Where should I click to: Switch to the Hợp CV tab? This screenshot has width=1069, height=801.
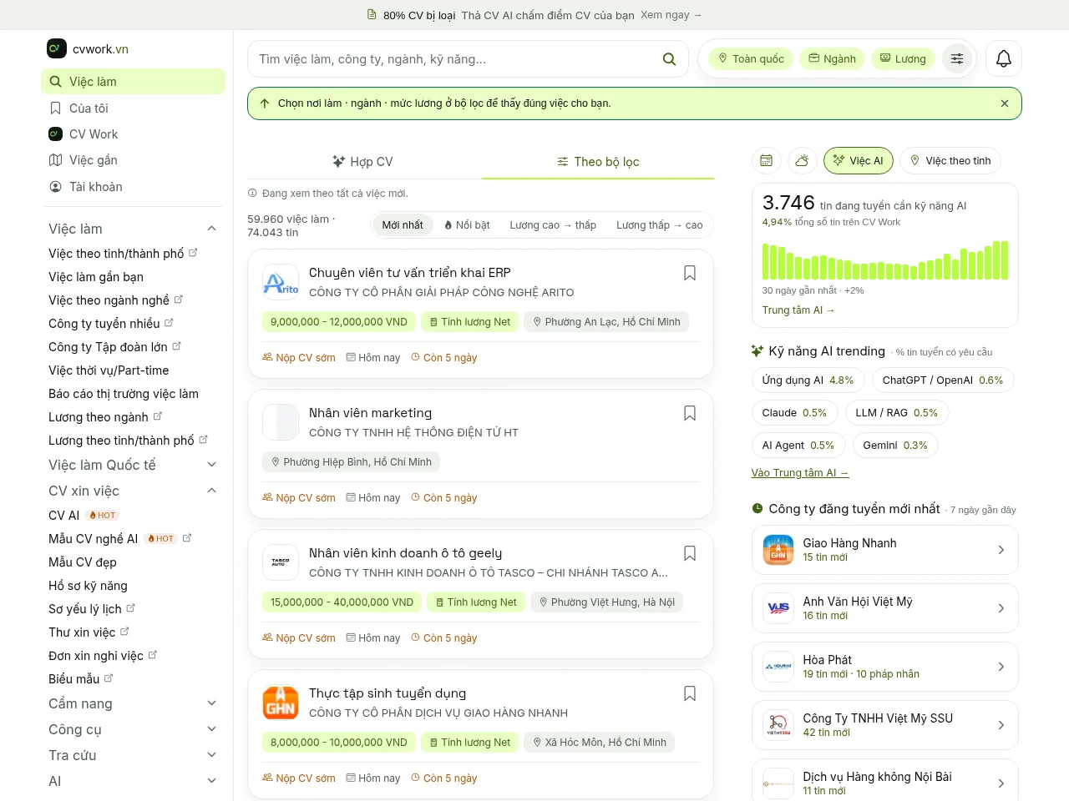click(x=363, y=162)
